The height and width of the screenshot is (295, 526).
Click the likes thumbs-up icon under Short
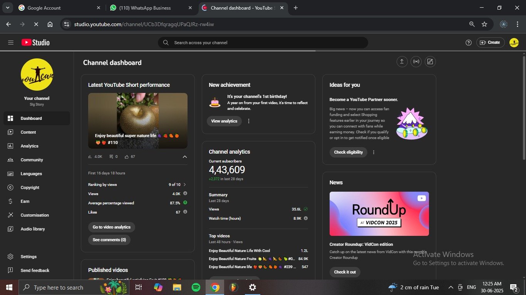pyautogui.click(x=127, y=157)
